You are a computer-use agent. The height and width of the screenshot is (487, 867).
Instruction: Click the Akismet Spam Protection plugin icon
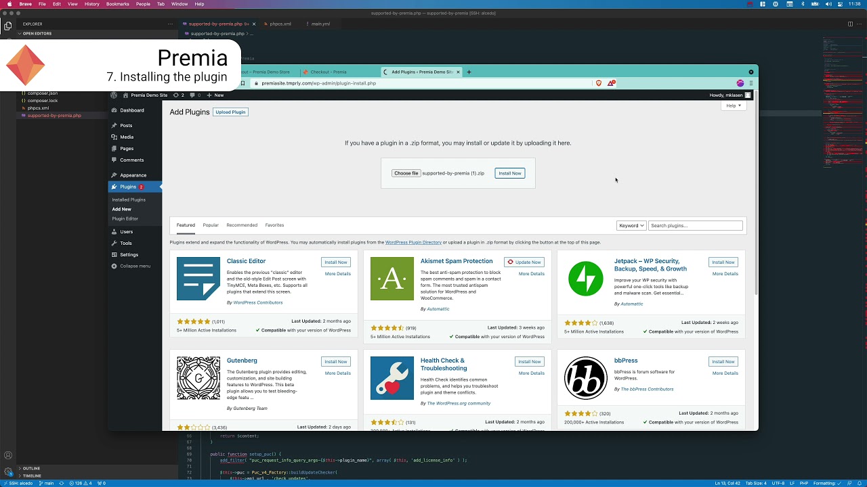tap(392, 279)
